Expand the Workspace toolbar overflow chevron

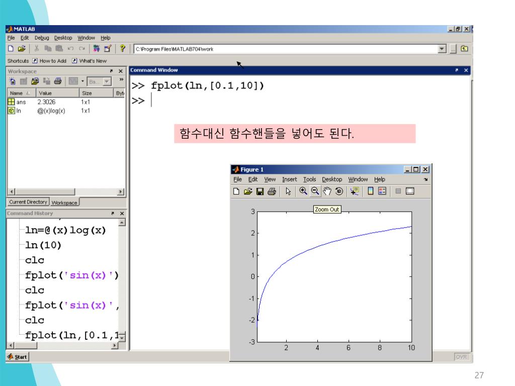[x=121, y=79]
